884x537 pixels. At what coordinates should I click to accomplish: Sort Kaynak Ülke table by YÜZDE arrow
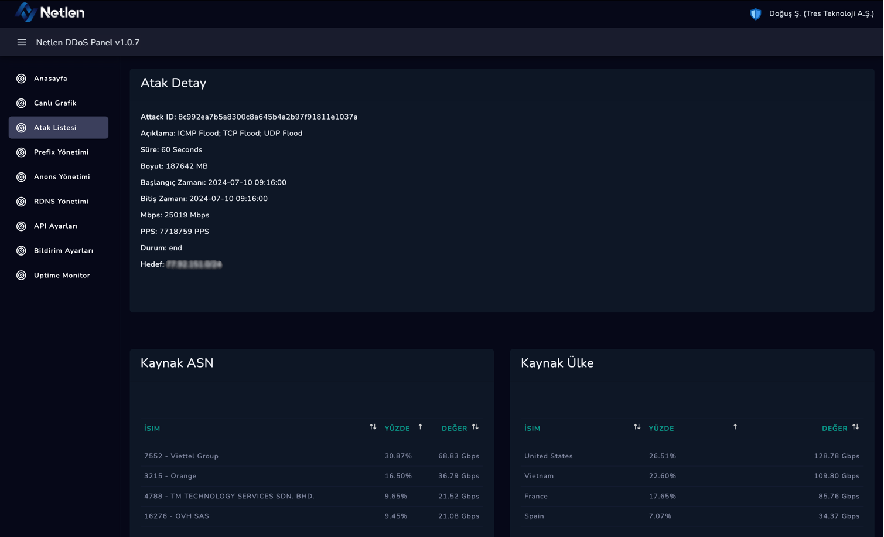click(735, 427)
